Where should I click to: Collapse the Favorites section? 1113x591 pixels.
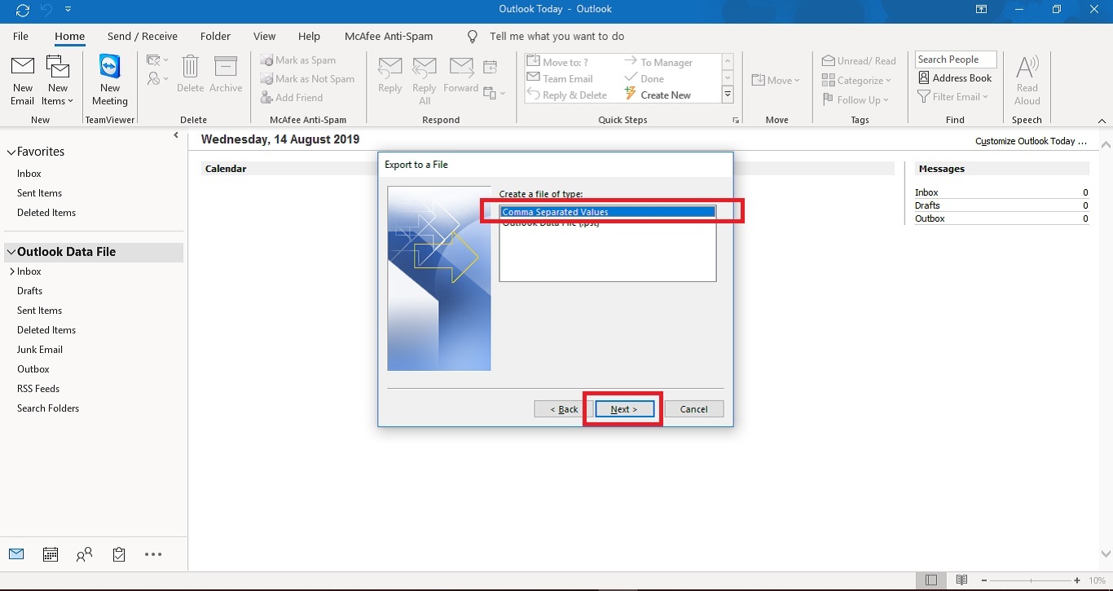click(11, 152)
